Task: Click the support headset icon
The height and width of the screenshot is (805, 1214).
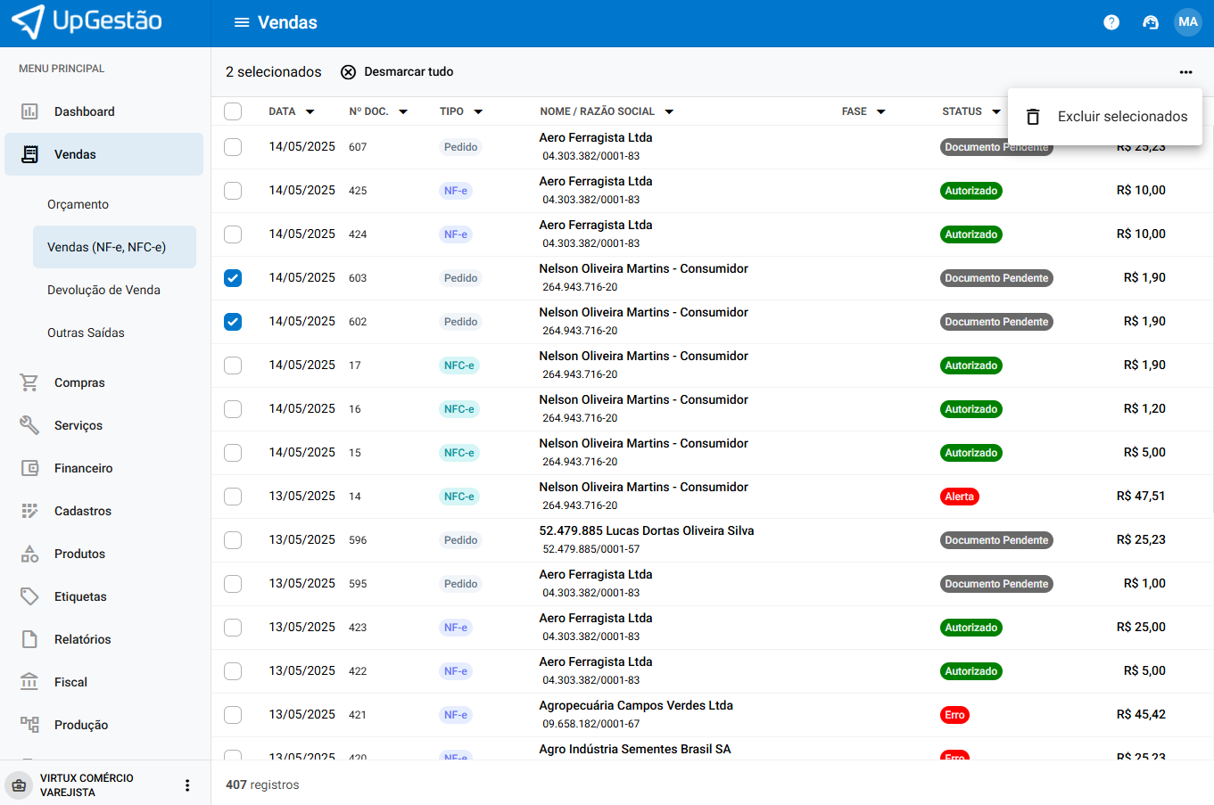Action: [1151, 22]
